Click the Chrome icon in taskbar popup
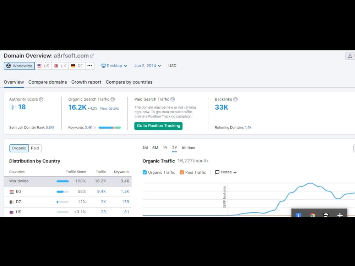This screenshot has height=266, width=355. pos(312,215)
